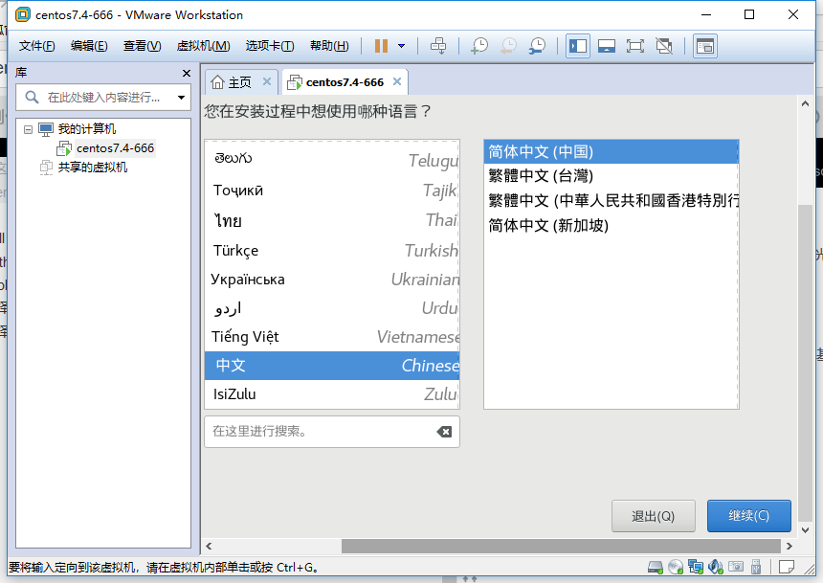This screenshot has height=583, width=823.
Task: Open the library search filter dropdown
Action: tap(182, 98)
